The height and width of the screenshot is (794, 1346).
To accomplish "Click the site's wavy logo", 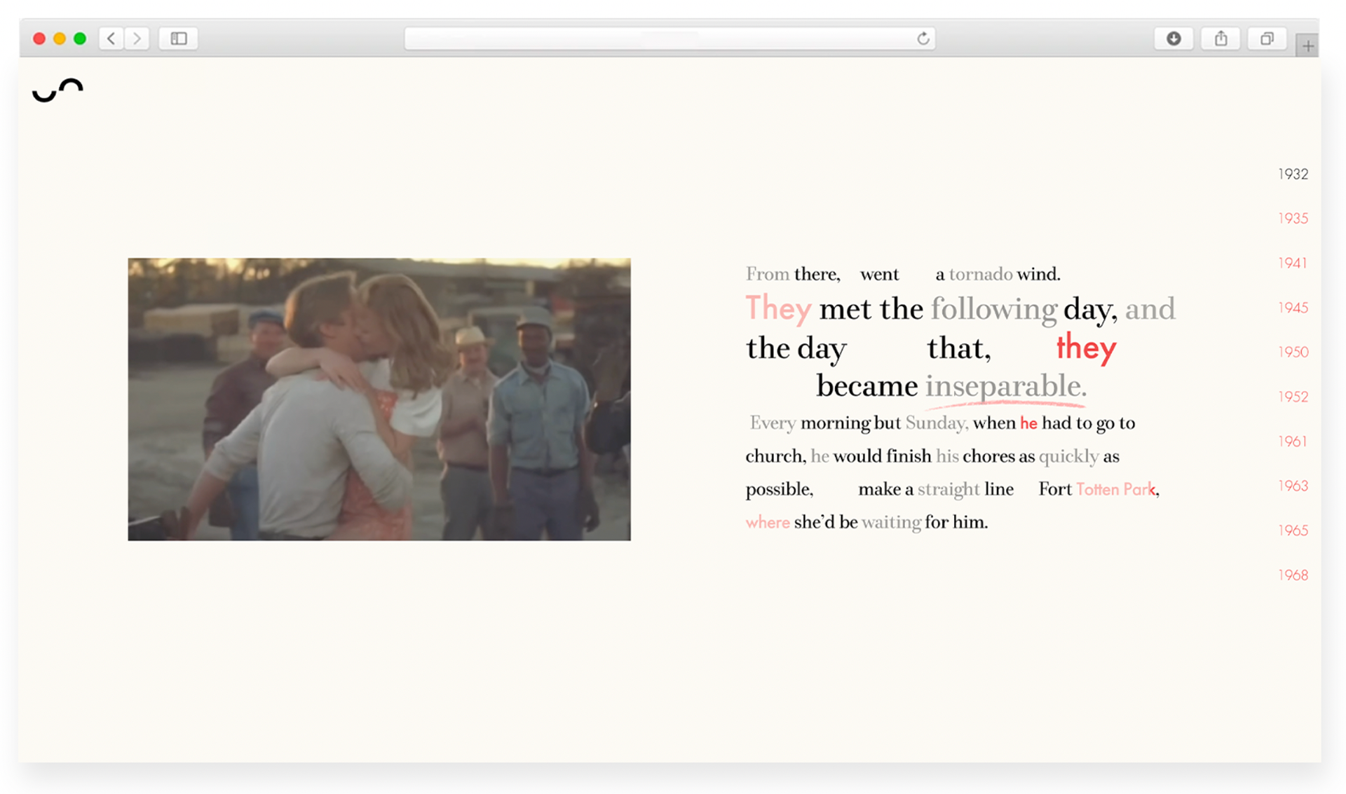I will pos(57,90).
